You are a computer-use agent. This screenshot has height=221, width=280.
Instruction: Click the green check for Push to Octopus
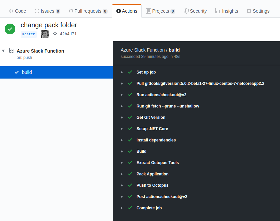pos(130,185)
